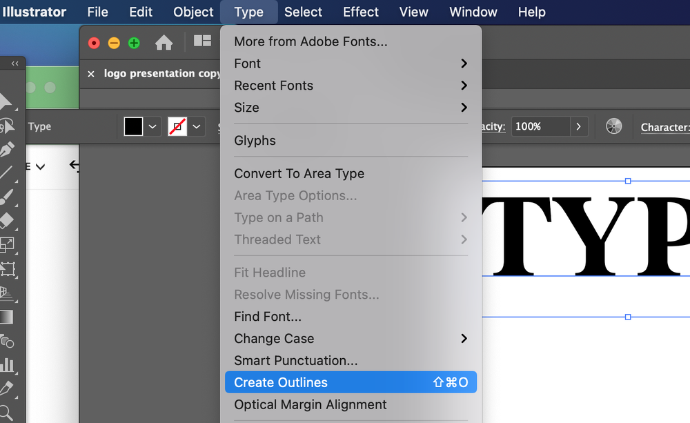Screen dimensions: 690x423
Task: Click top center text bounding-box handle
Action: pyautogui.click(x=628, y=181)
